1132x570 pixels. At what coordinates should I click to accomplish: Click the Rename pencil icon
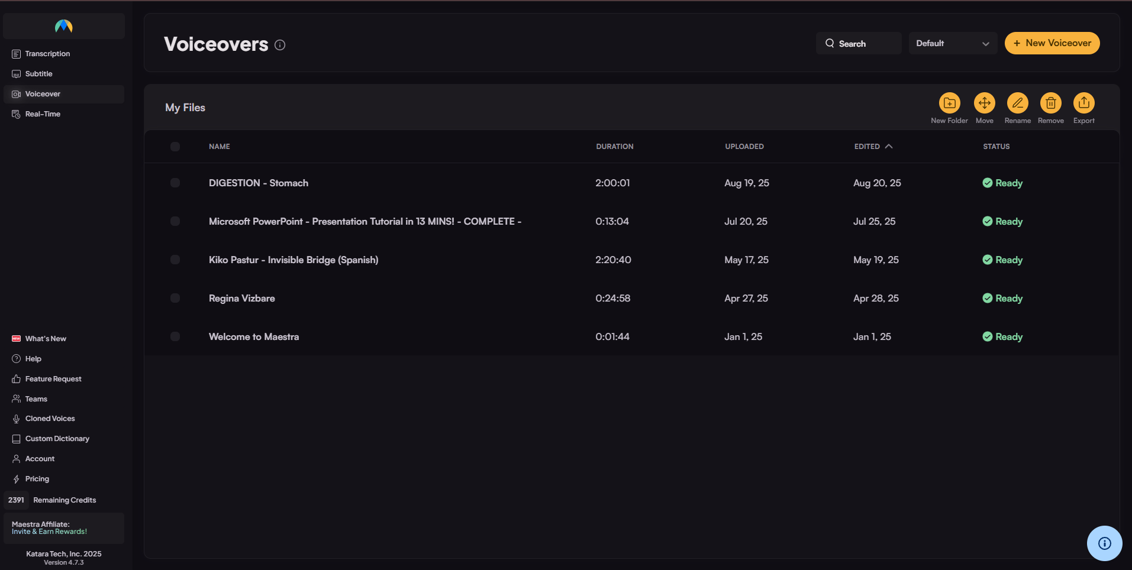point(1017,103)
